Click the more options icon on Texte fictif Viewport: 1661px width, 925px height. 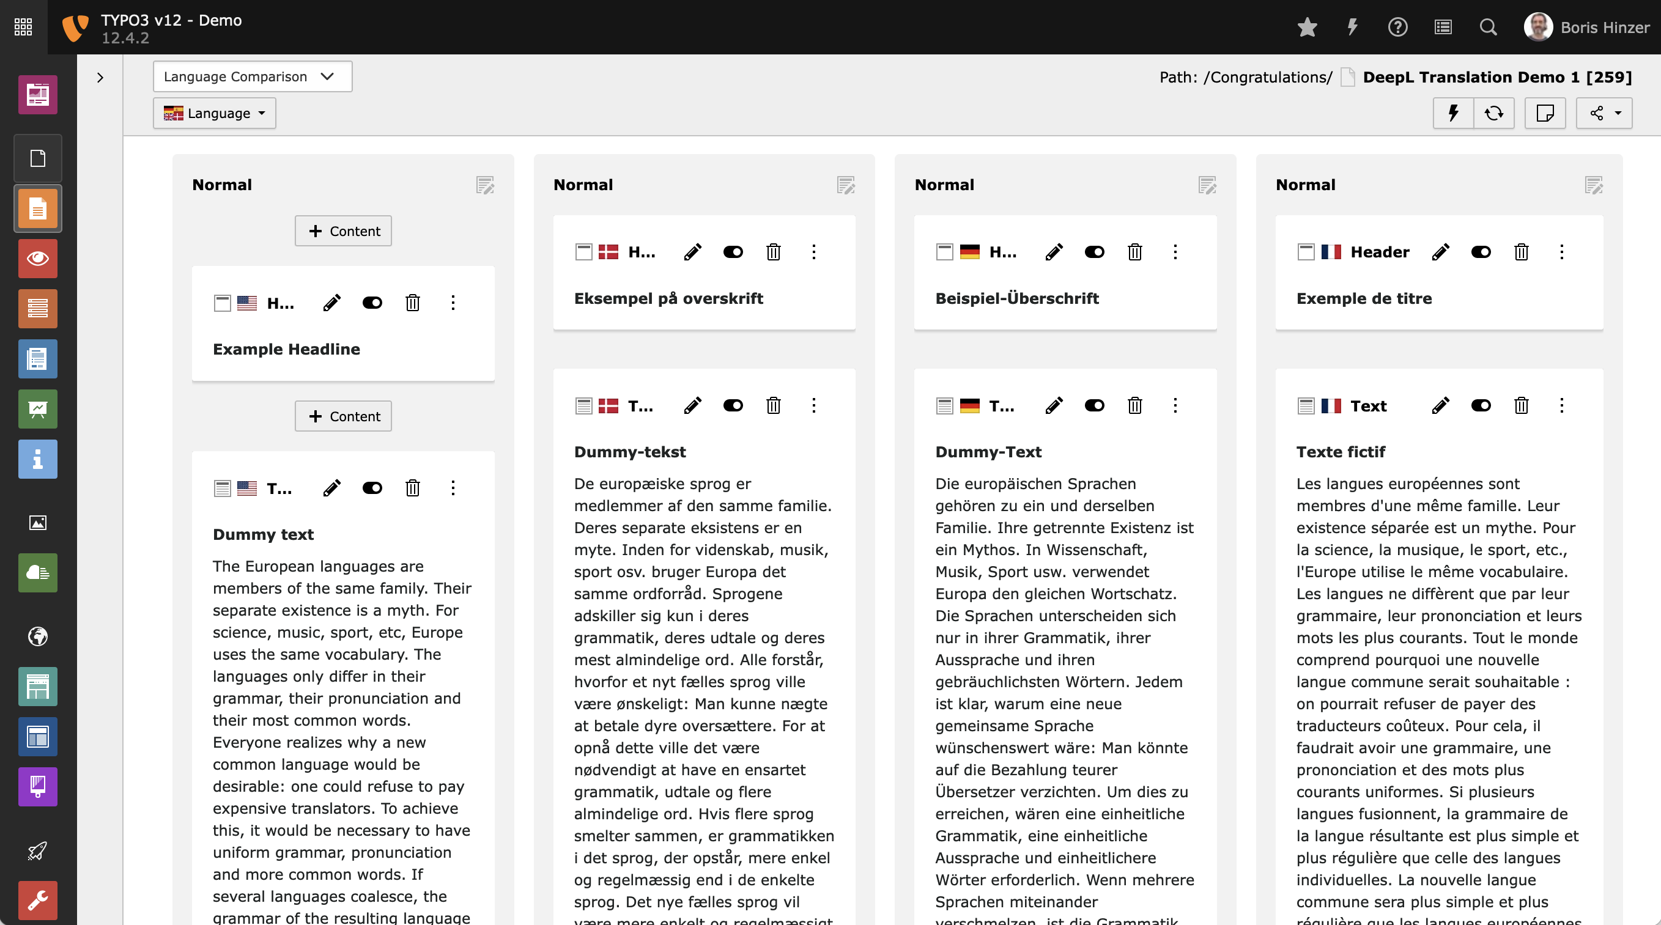coord(1562,404)
